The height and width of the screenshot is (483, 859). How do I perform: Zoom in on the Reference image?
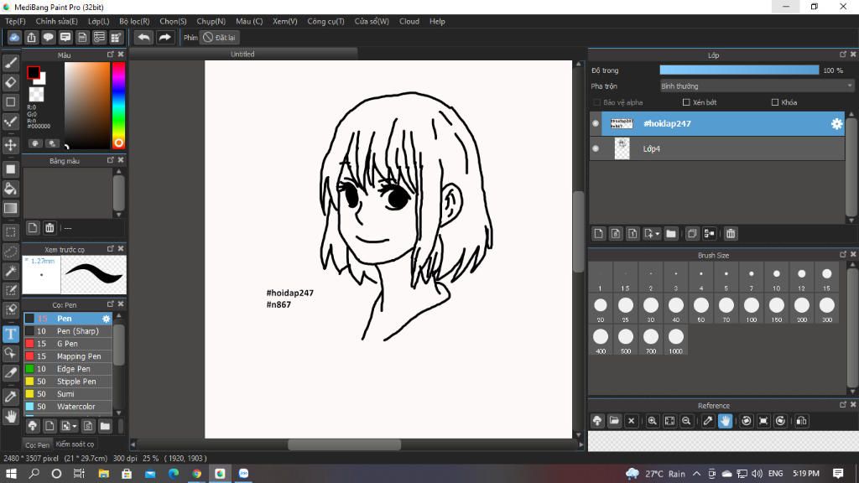(652, 421)
